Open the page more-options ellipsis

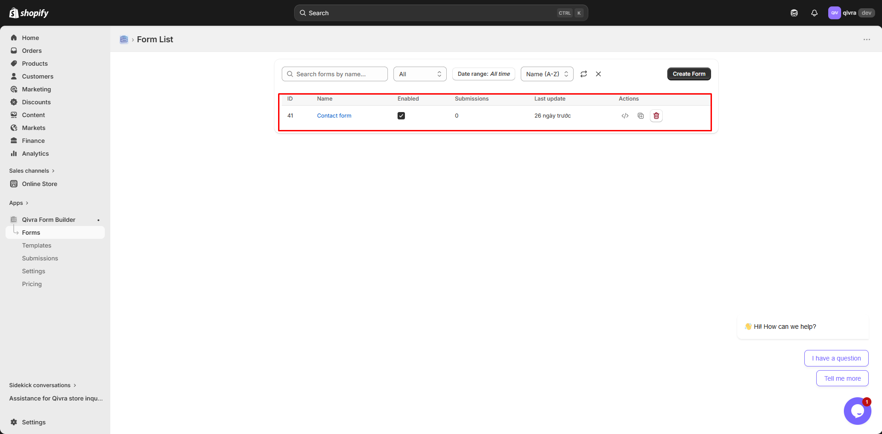pos(867,39)
